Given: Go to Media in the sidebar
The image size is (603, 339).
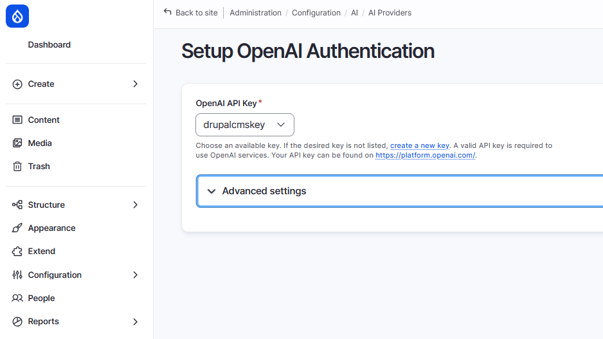Looking at the screenshot, I should tap(40, 143).
